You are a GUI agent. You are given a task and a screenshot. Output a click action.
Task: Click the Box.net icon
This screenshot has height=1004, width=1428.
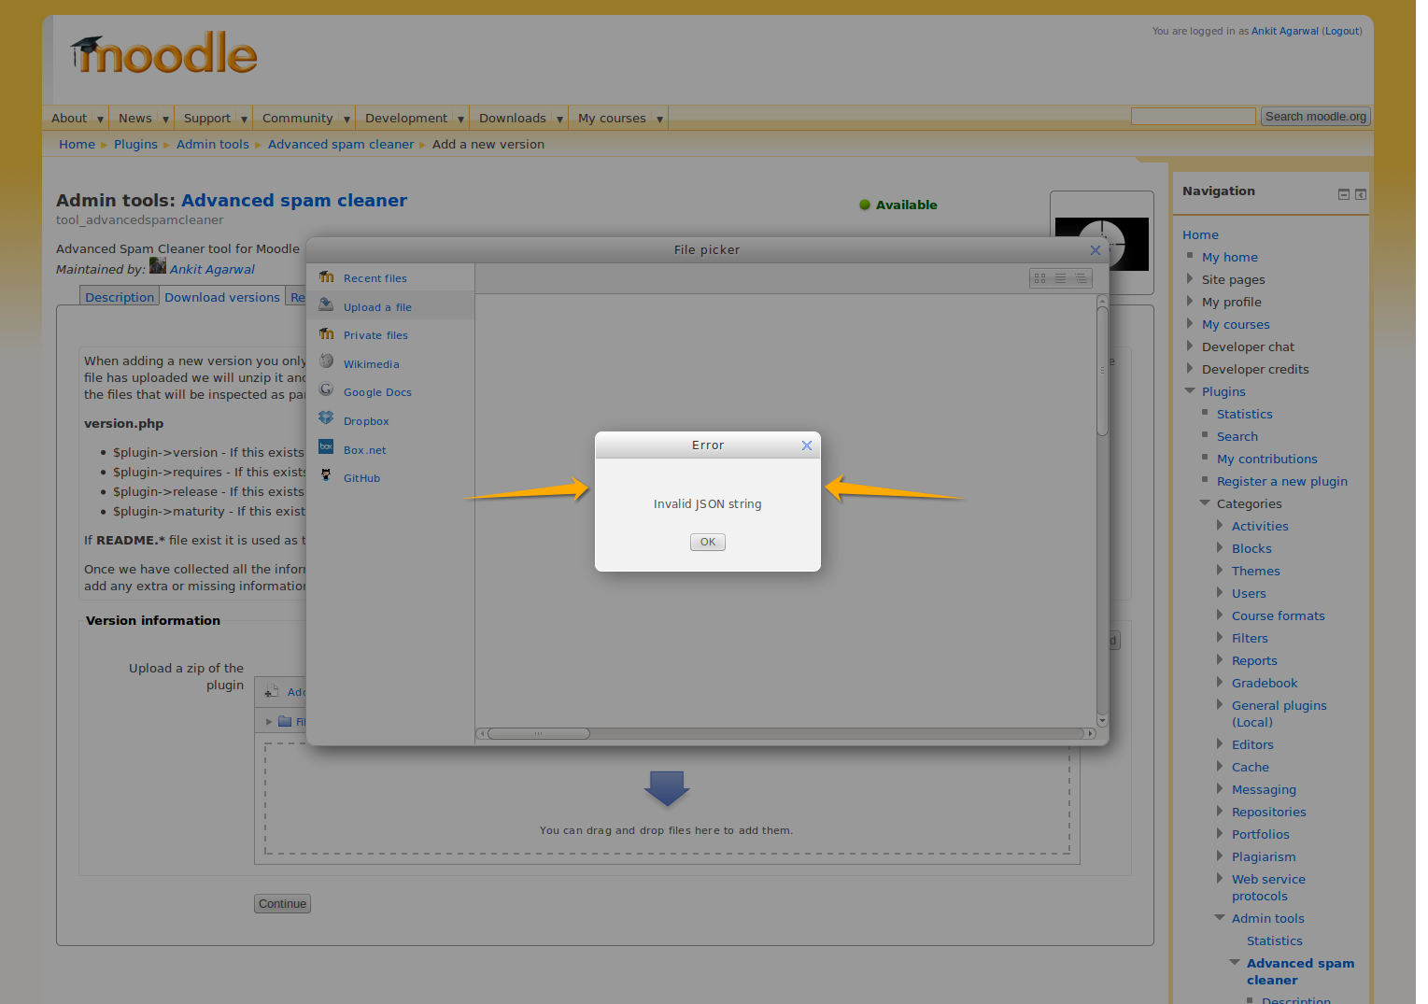coord(326,448)
